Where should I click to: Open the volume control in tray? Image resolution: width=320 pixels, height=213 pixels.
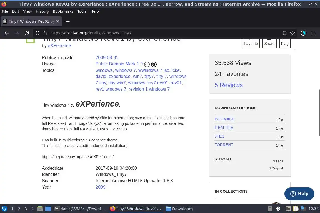click(x=278, y=209)
